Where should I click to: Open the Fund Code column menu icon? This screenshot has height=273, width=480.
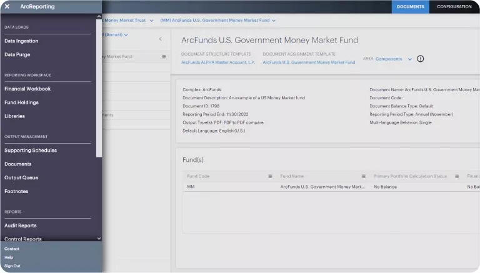(x=270, y=176)
